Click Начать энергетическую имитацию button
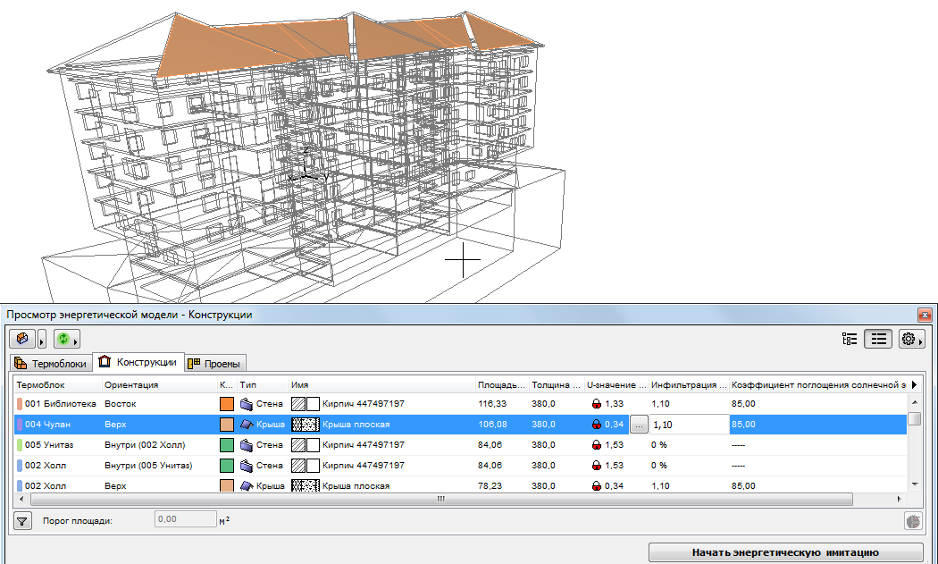938x564 pixels. pyautogui.click(x=785, y=551)
